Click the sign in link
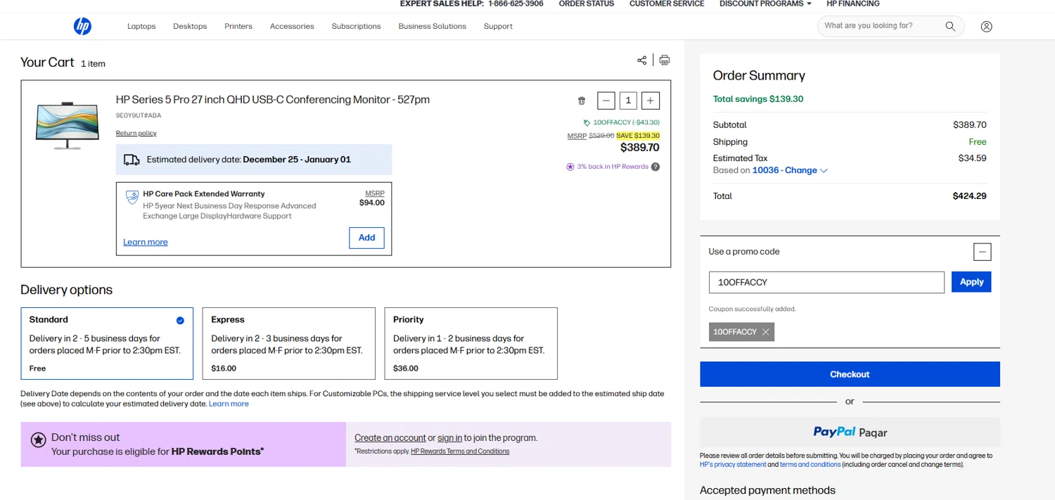This screenshot has width=1055, height=500. point(450,437)
